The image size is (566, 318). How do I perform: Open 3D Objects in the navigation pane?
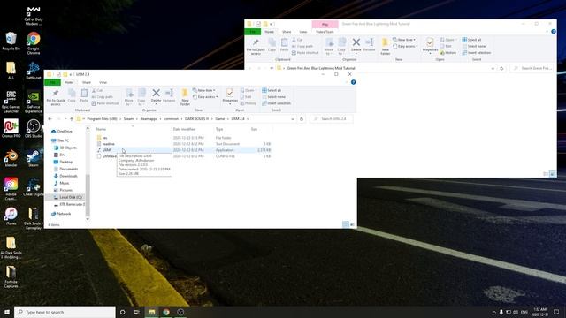click(x=68, y=148)
